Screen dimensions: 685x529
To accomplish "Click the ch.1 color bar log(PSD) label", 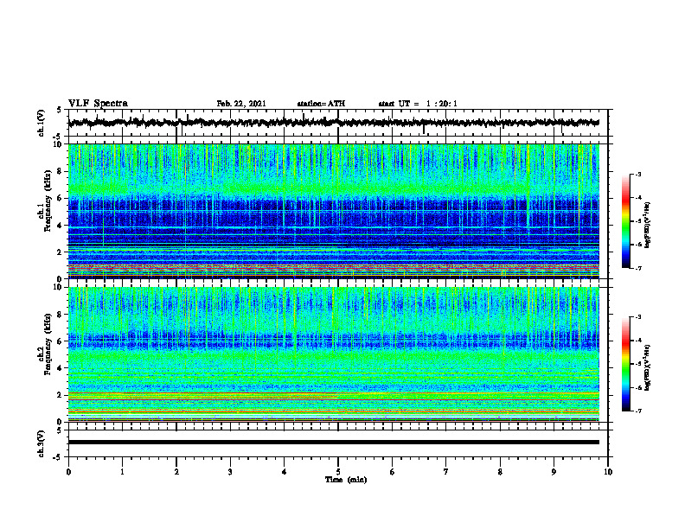I will pos(648,226).
